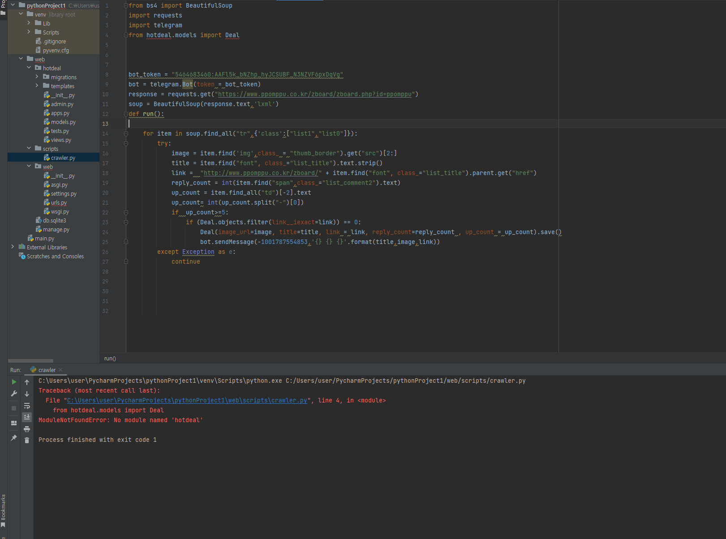
Task: Expand the Scripts folder under venv
Action: (29, 32)
